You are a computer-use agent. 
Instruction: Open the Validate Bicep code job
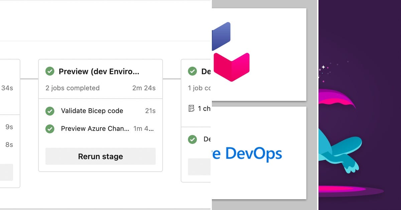coord(91,111)
